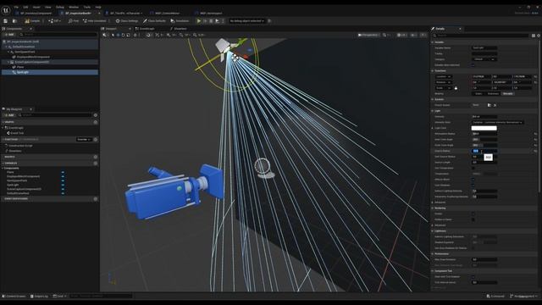Image resolution: width=542 pixels, height=305 pixels.
Task: Open the Diff dropdown in toolbar
Action: [54, 21]
